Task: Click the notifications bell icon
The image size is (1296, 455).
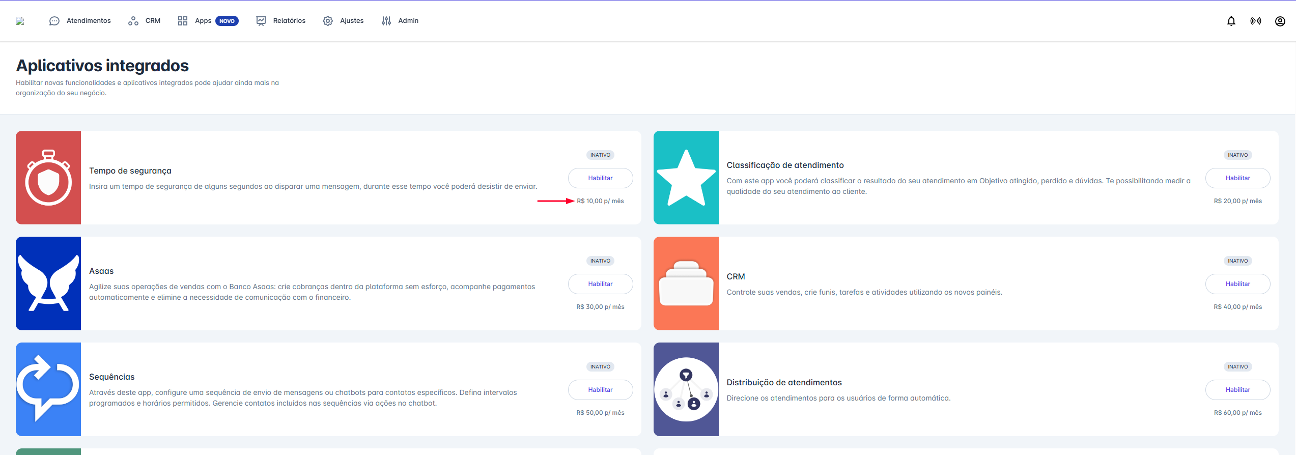Action: pos(1231,21)
